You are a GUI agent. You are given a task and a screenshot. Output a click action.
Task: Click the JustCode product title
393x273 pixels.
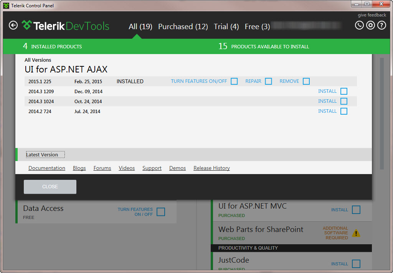click(x=234, y=260)
